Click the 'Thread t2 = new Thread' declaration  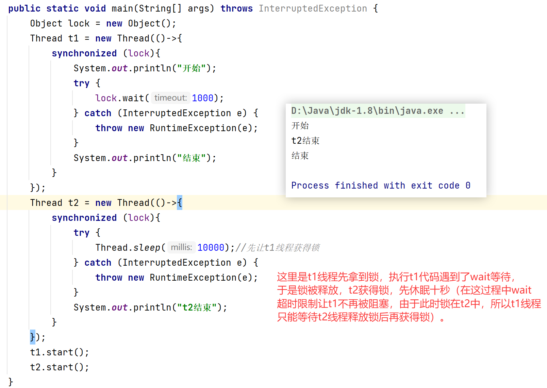click(106, 203)
